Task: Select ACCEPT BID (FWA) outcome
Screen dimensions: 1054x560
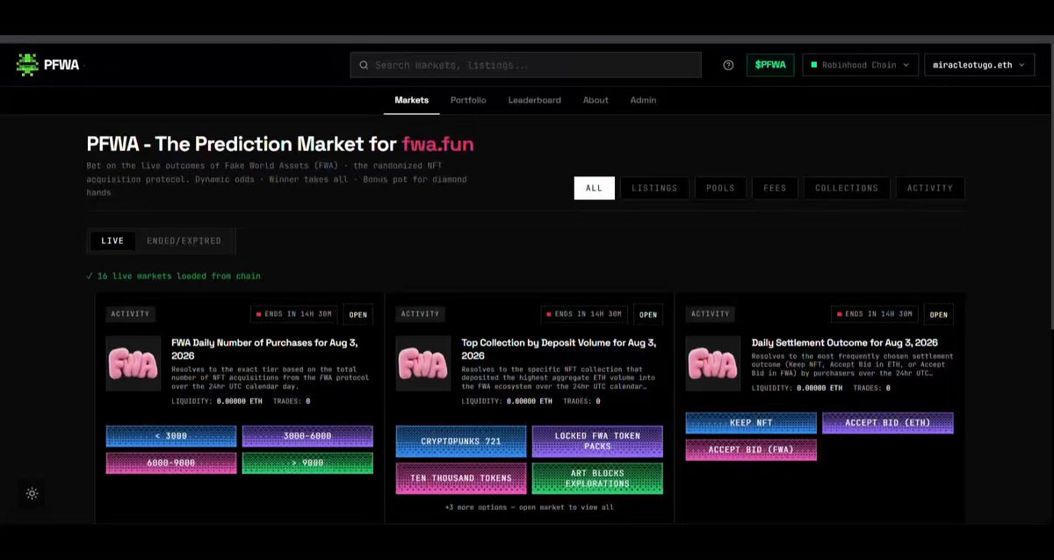Action: click(751, 450)
